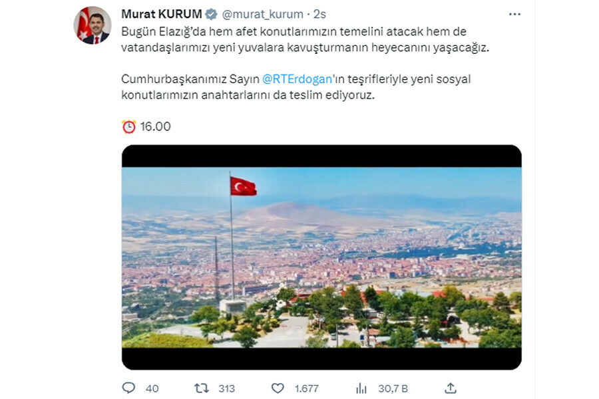The image size is (599, 399).
Task: Open the @murat_kurum handle link
Action: (262, 14)
